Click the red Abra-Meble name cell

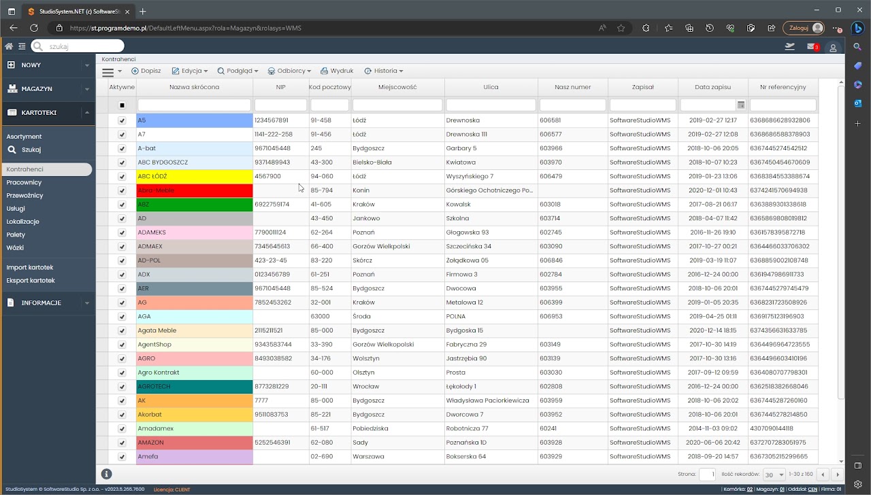coord(194,190)
